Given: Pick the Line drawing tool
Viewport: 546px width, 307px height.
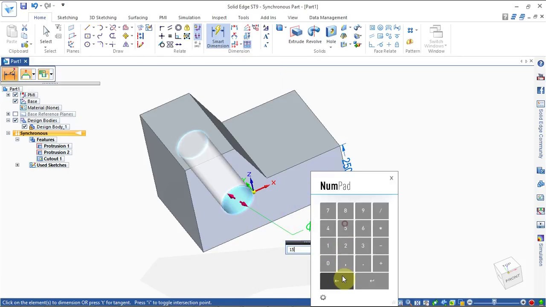Looking at the screenshot, I should click(x=87, y=28).
